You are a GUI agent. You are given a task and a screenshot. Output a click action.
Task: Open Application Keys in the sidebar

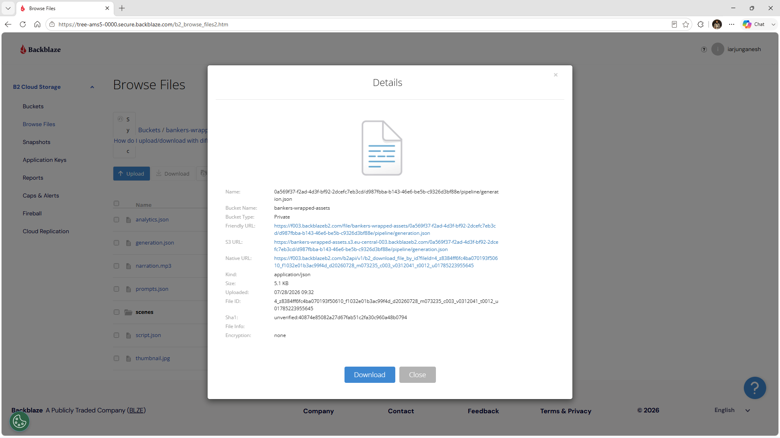click(44, 160)
